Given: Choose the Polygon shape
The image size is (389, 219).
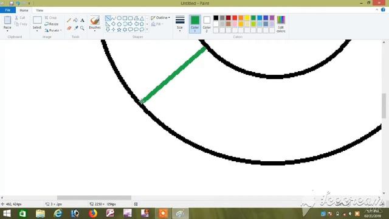Looking at the screenshot, I should click(136, 18).
